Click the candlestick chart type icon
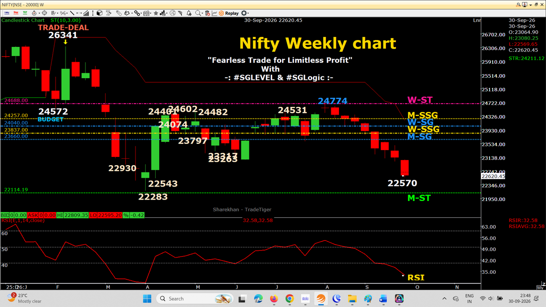This screenshot has width=546, height=307. [54, 13]
